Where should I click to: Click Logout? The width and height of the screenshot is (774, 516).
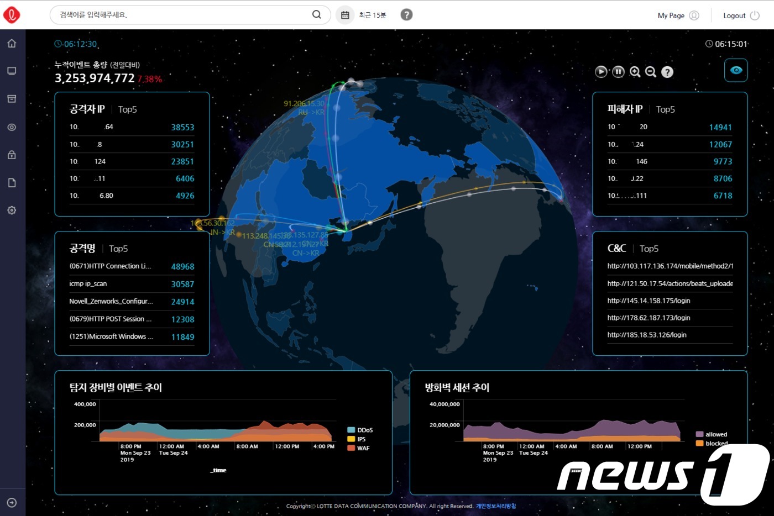(741, 15)
